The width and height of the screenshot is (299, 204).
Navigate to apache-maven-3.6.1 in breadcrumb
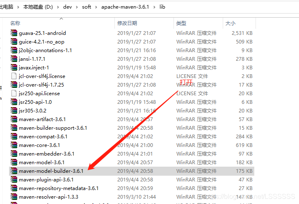(x=125, y=7)
